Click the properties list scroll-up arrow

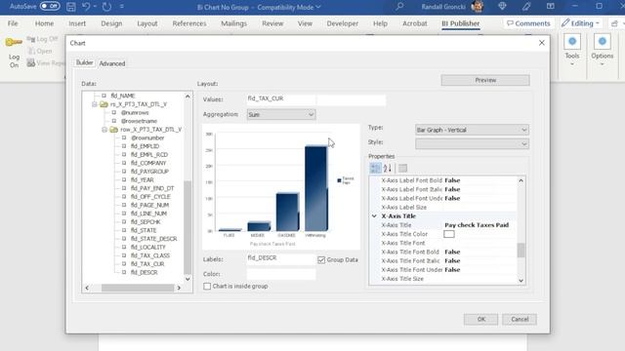coord(521,180)
